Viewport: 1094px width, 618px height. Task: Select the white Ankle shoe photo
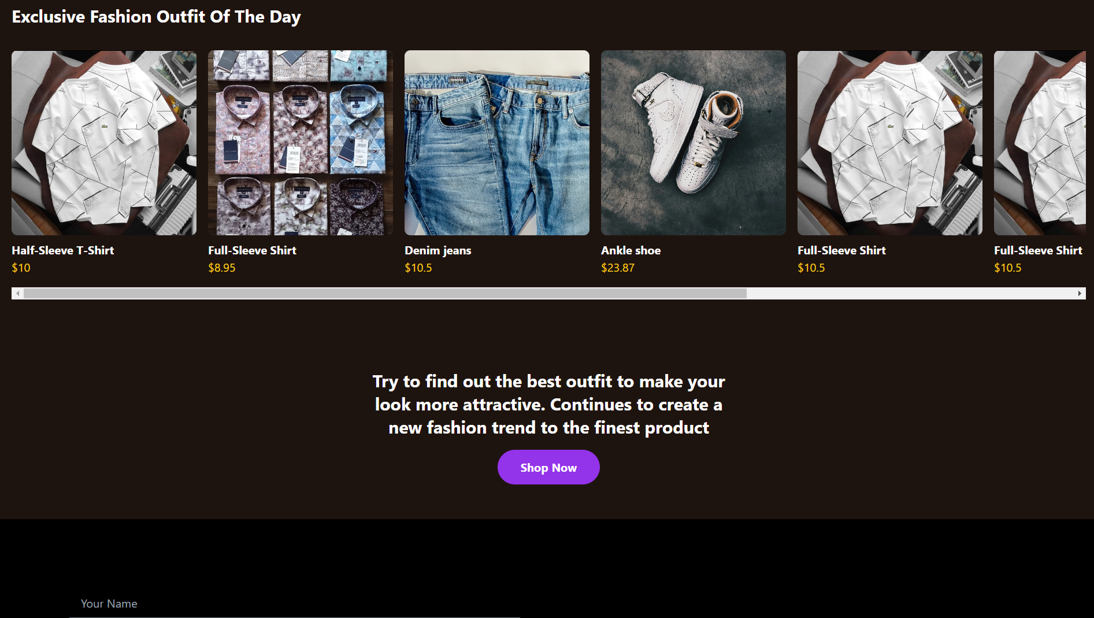[694, 143]
